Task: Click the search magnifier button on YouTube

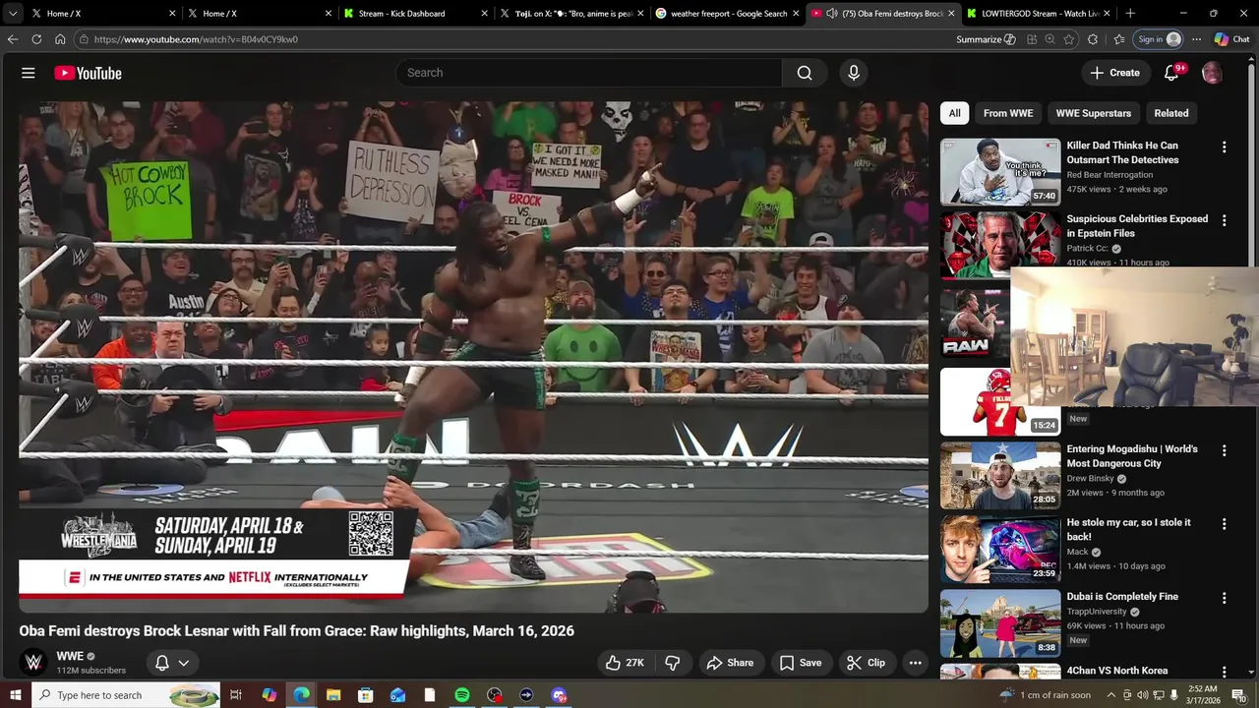Action: 805,73
